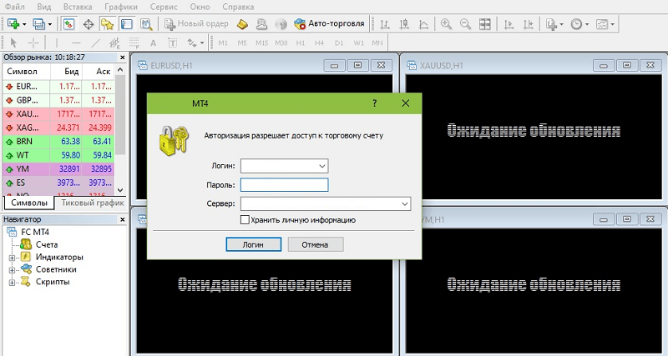Toggle chart shift icon
Screen dimensions: 668x356
pyautogui.click(x=529, y=24)
